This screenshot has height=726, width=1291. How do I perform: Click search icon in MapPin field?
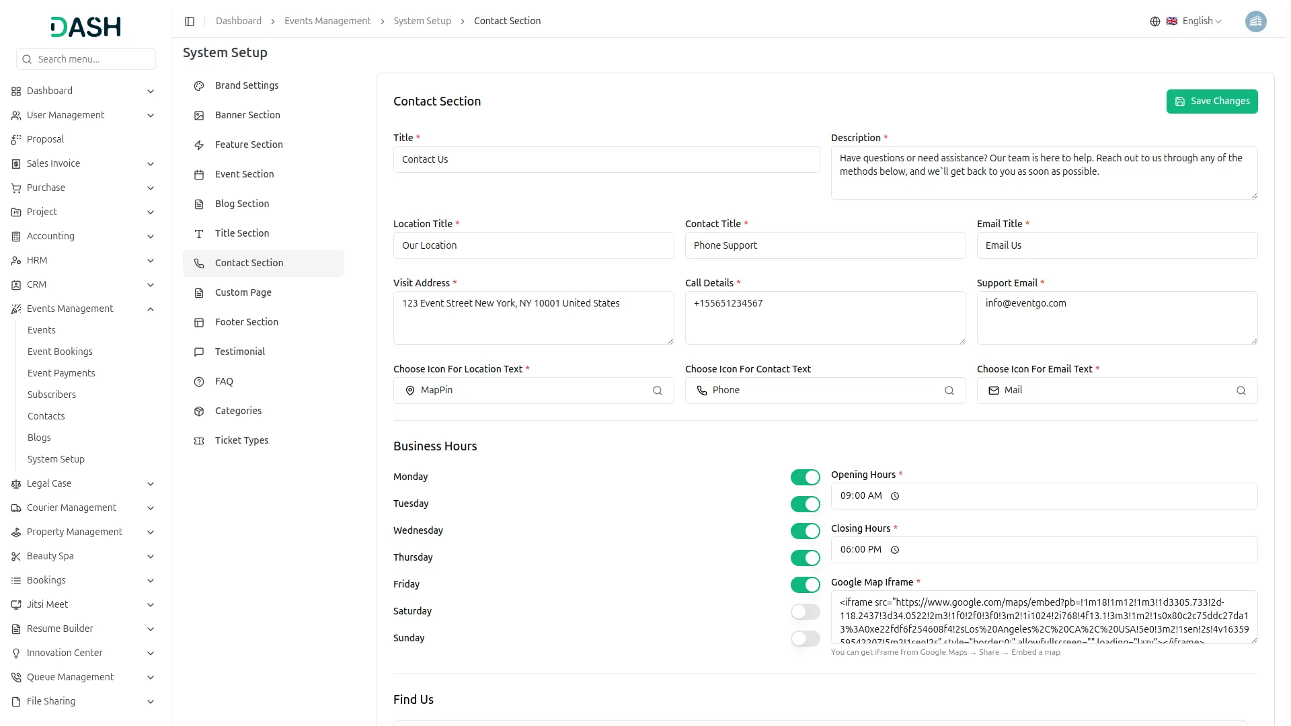(x=657, y=391)
